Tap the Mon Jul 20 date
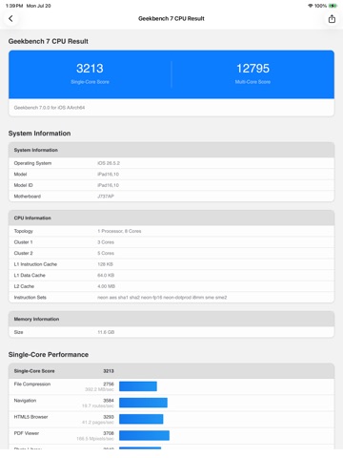 point(38,6)
